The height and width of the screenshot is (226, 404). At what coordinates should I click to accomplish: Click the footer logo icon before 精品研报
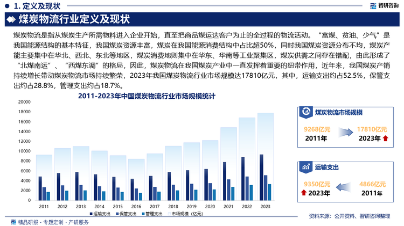(13, 222)
